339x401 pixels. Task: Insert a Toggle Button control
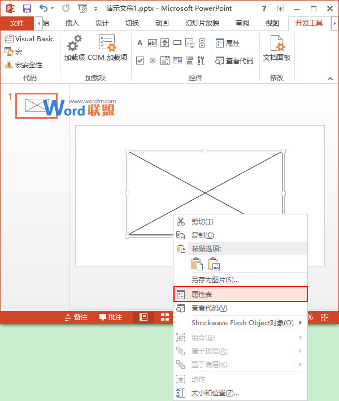click(x=190, y=61)
